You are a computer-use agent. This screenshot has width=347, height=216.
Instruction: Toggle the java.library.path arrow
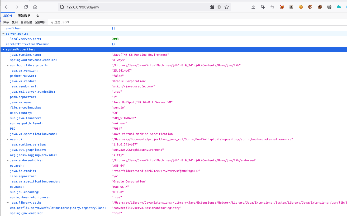[x=8, y=203]
